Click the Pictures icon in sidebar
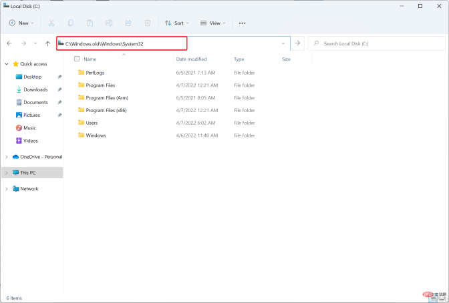449x303 pixels. (x=19, y=115)
